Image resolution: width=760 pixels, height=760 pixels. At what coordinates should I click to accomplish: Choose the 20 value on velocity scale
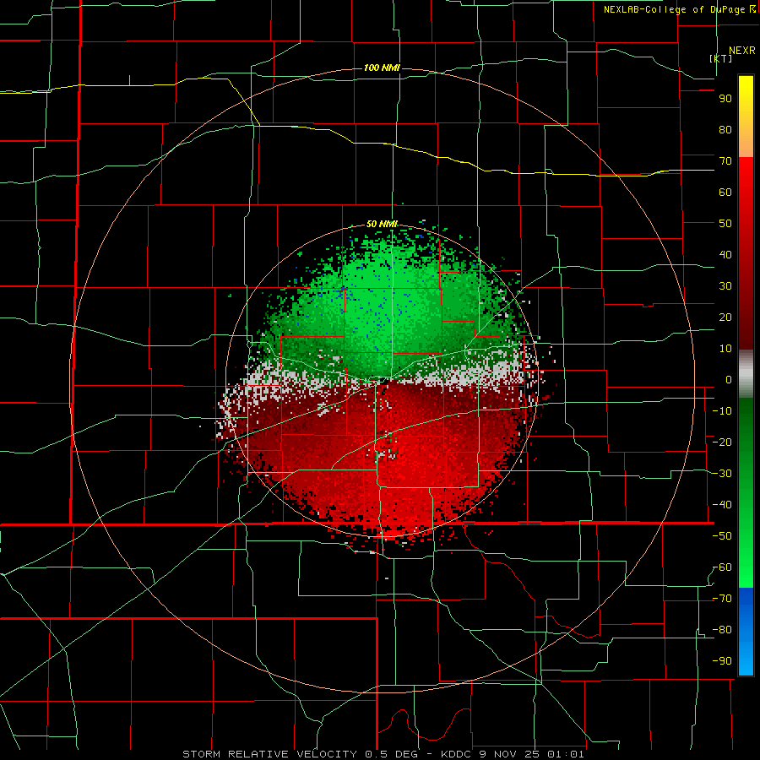click(725, 318)
